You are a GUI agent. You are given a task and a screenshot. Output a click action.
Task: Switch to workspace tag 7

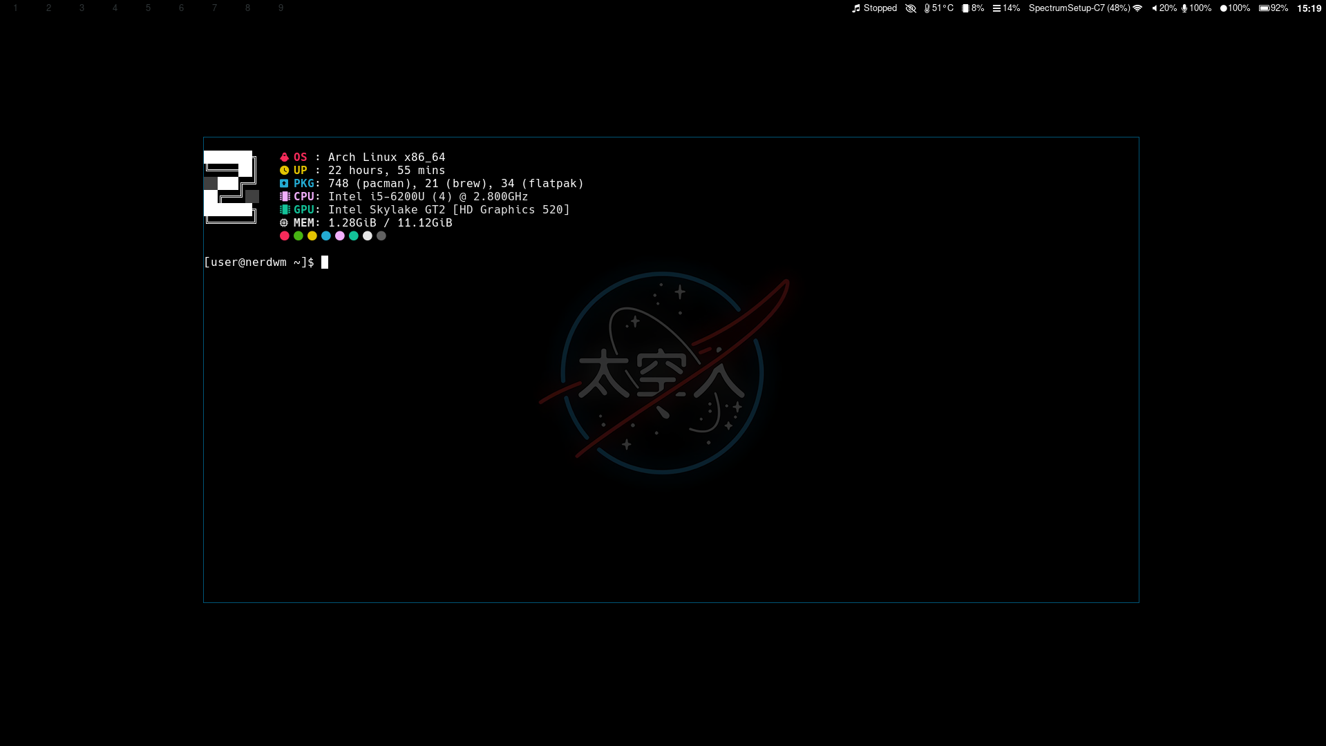pyautogui.click(x=214, y=8)
